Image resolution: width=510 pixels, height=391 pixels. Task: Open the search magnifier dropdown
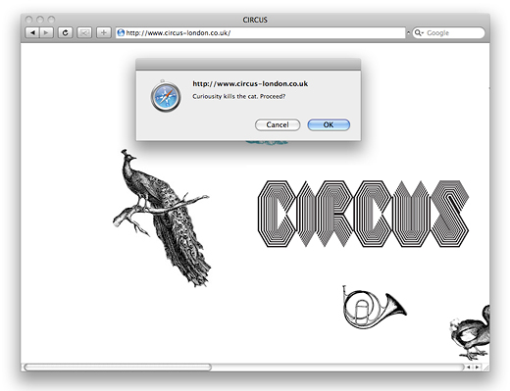tap(419, 33)
